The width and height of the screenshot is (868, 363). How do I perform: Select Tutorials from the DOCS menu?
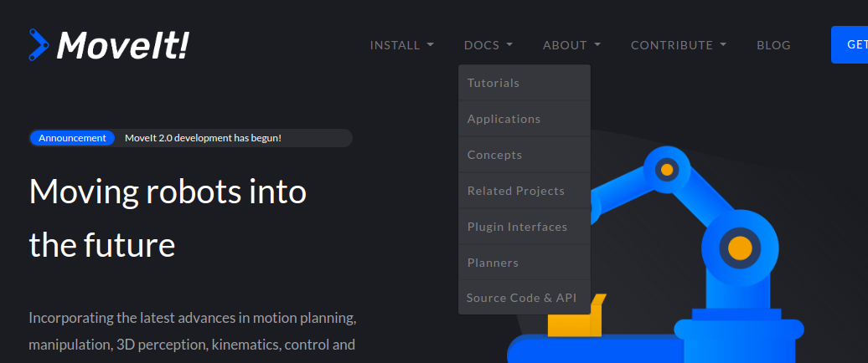[524, 83]
